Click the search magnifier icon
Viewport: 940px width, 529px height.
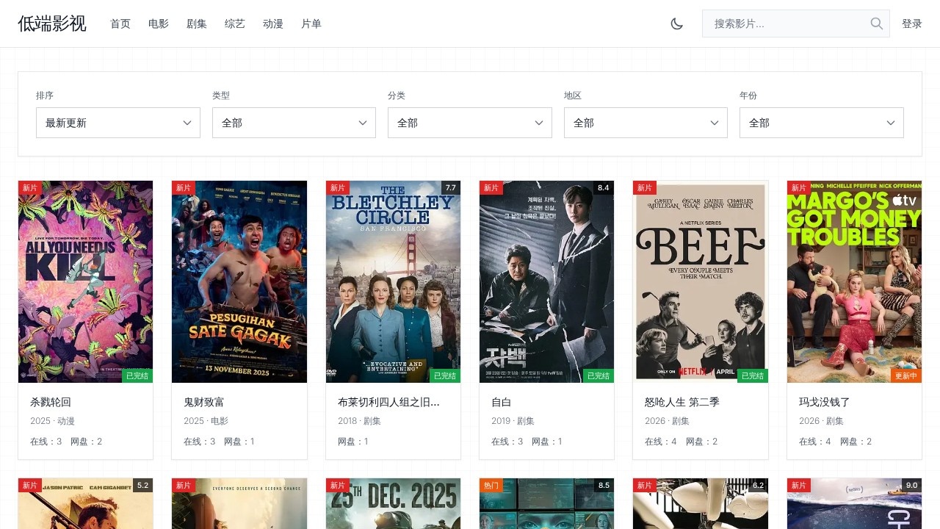tap(876, 24)
